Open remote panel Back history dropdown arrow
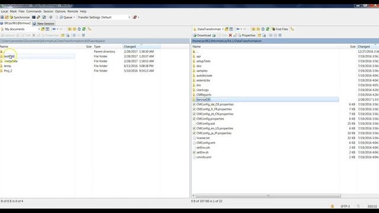Image resolution: width=379 pixels, height=213 pixels. coord(241,29)
